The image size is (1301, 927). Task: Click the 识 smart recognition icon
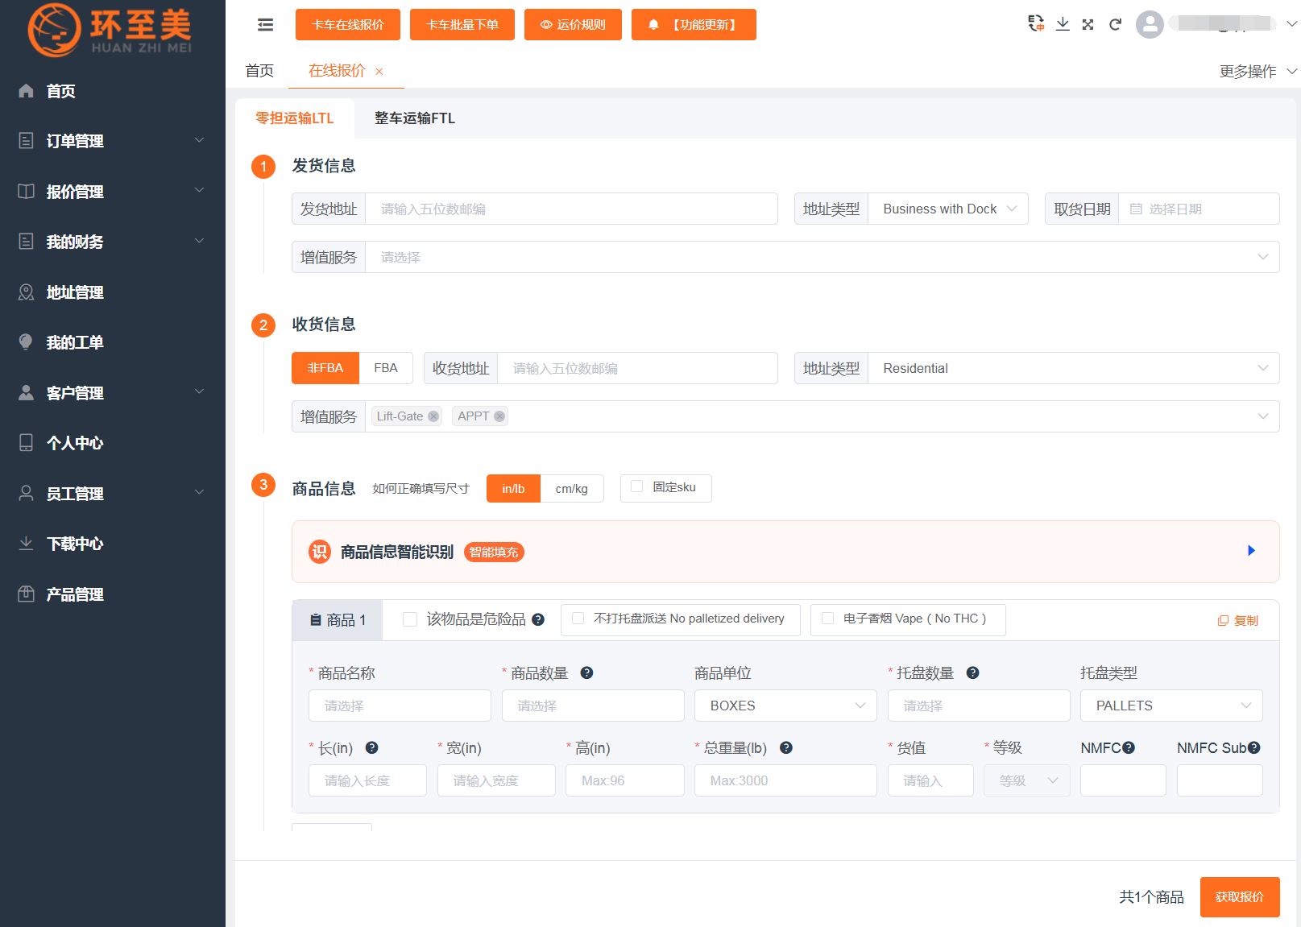(320, 552)
